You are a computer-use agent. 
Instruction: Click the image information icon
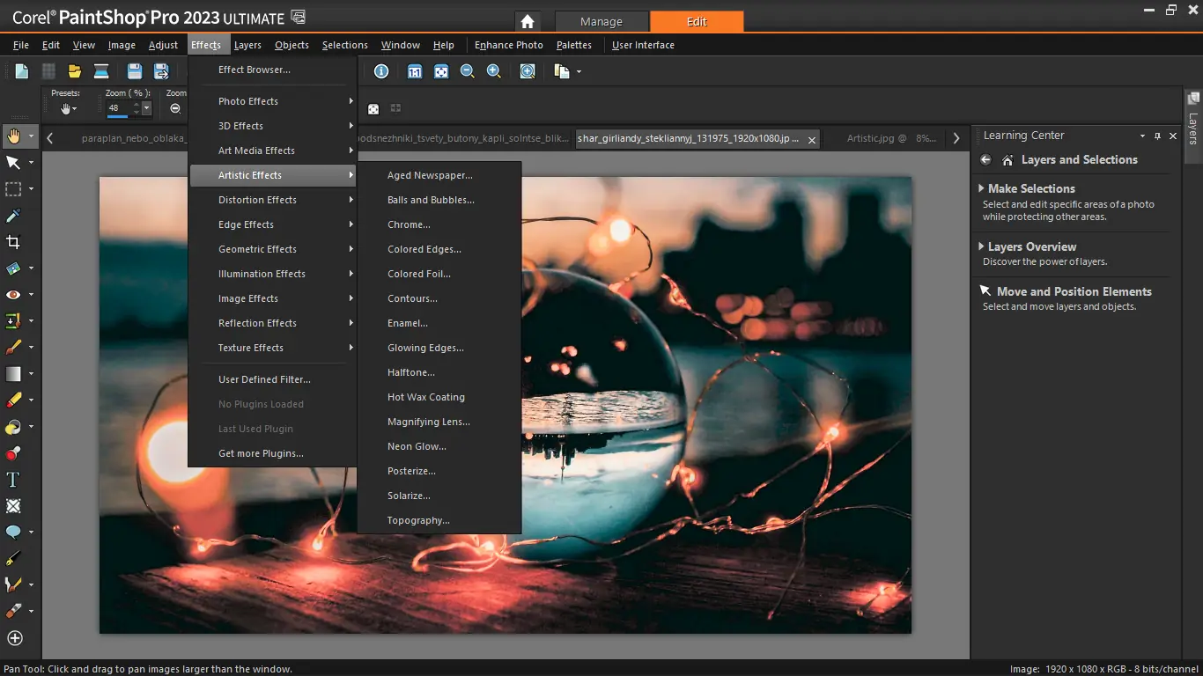pyautogui.click(x=380, y=71)
